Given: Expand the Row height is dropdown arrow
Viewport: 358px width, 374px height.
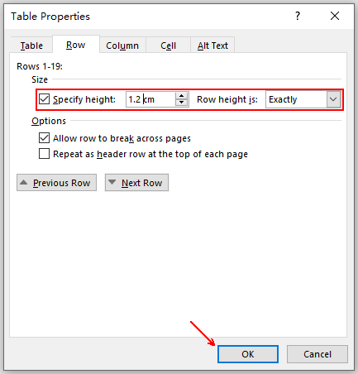Looking at the screenshot, I should pos(333,99).
